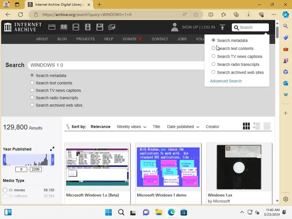Click the Upload arrow icon
The width and height of the screenshot is (292, 219).
tap(222, 27)
